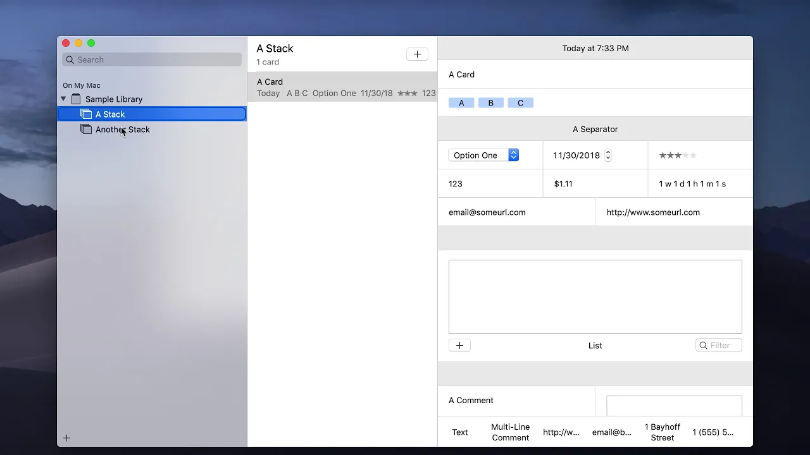This screenshot has width=810, height=455.
Task: Click the date stepper arrows
Action: point(608,155)
